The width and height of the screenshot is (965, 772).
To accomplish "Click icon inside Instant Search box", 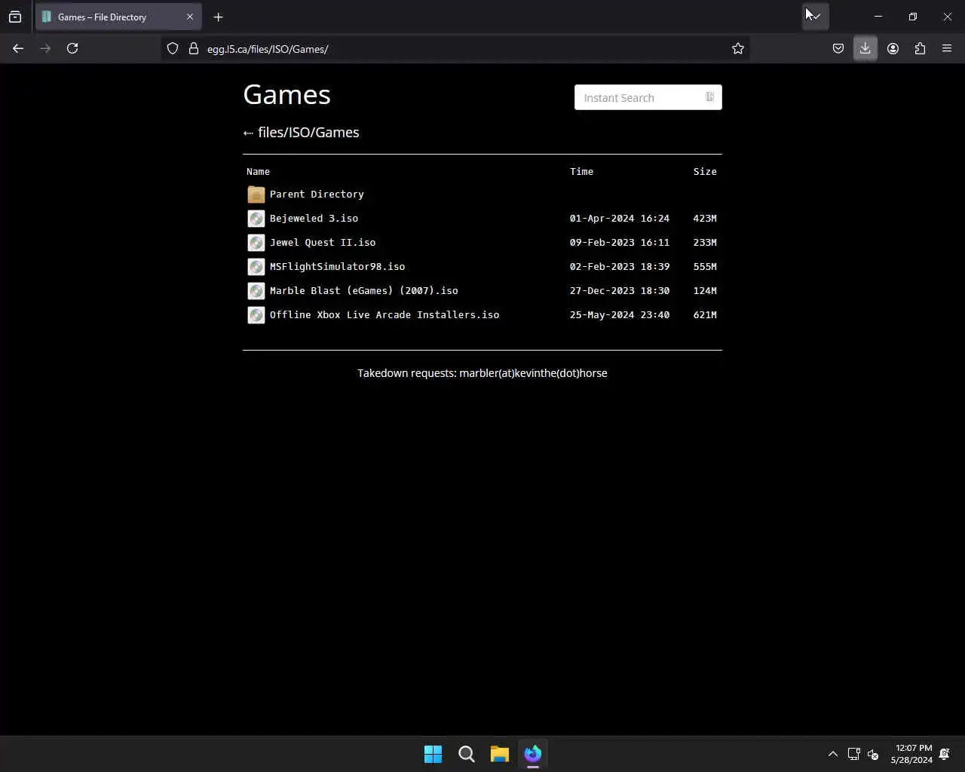I will coord(709,97).
